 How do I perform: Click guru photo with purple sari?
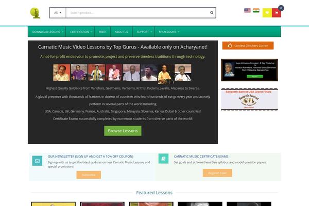[x=79, y=72]
